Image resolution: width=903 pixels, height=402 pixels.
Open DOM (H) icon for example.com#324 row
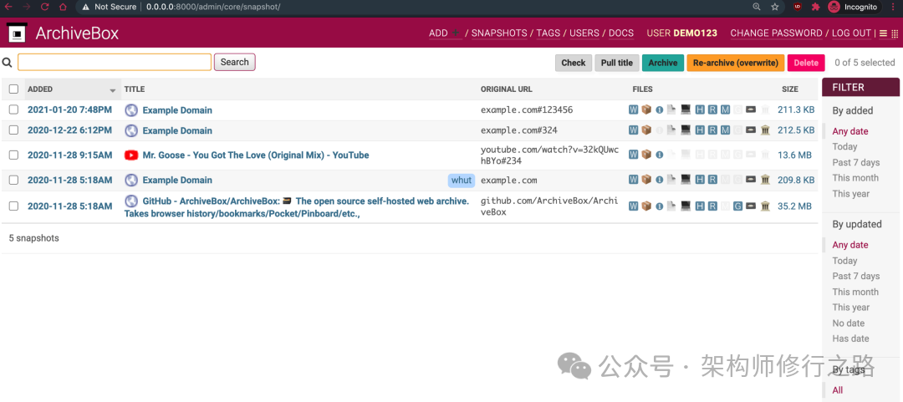700,130
